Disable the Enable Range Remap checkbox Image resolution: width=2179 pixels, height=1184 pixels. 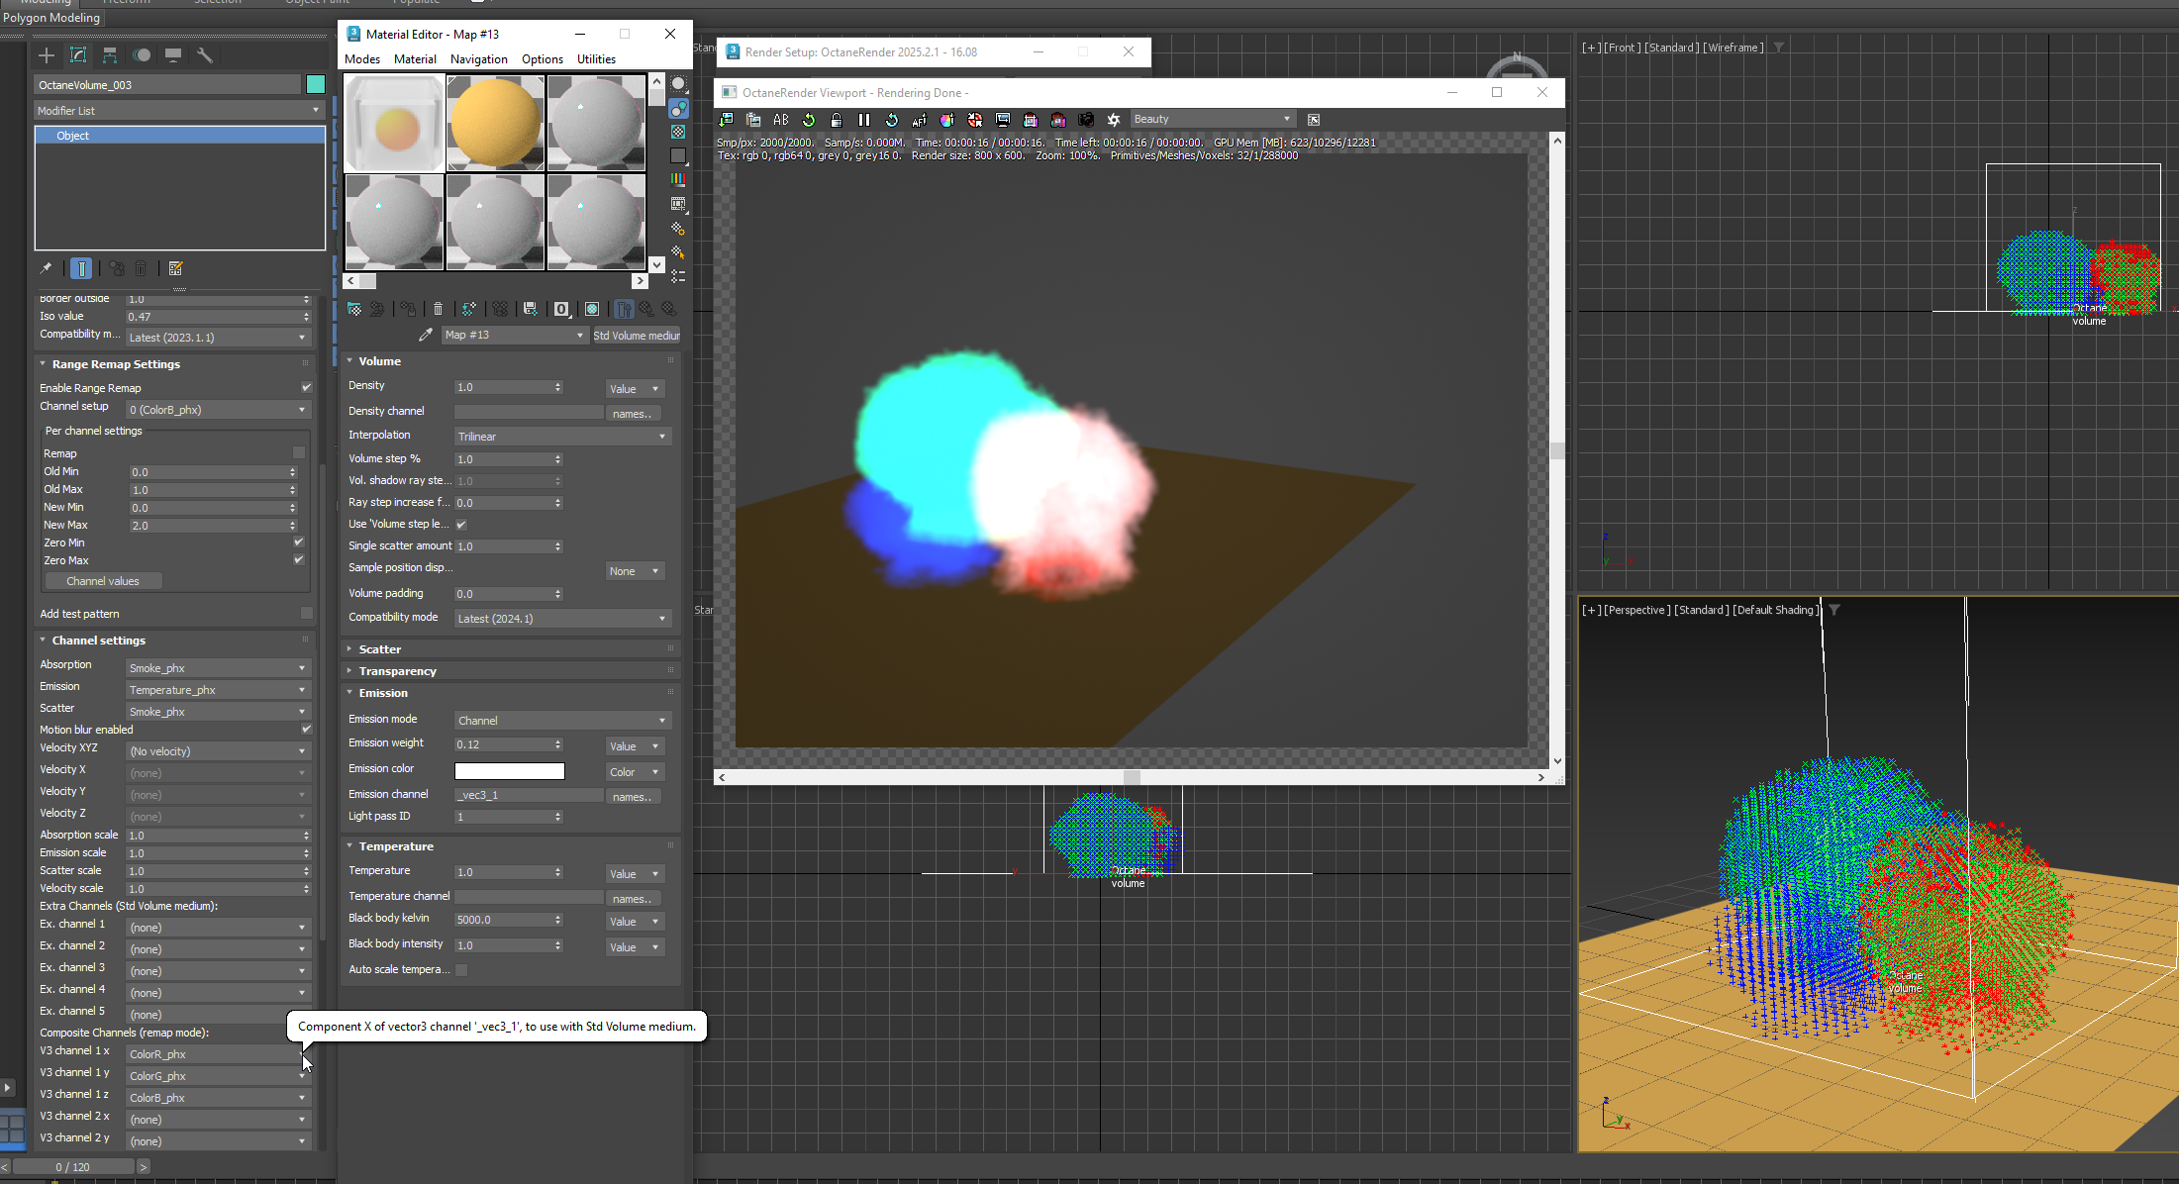306,388
